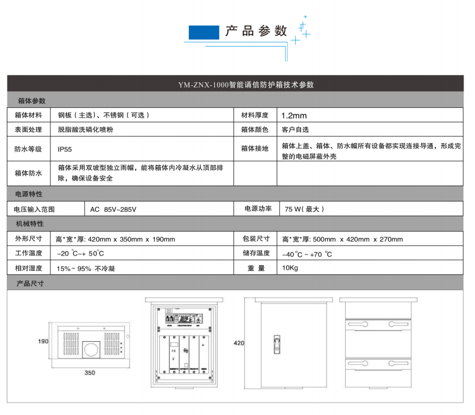Select the 10Kg weight value
Viewport: 475px width, 415px height.
click(x=290, y=268)
